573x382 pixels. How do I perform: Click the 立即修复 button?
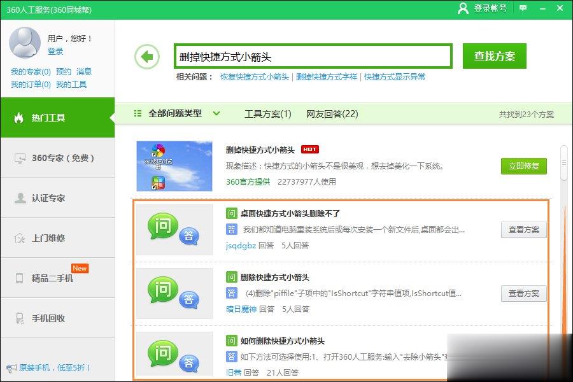pos(524,166)
